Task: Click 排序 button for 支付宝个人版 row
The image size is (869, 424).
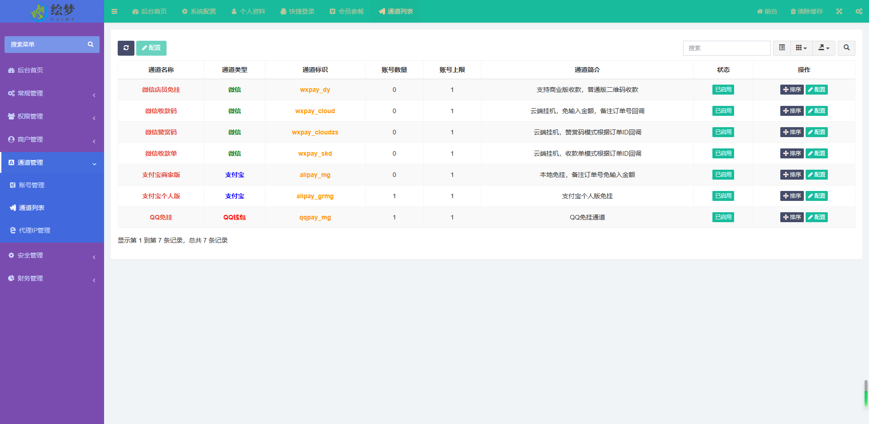Action: click(792, 196)
